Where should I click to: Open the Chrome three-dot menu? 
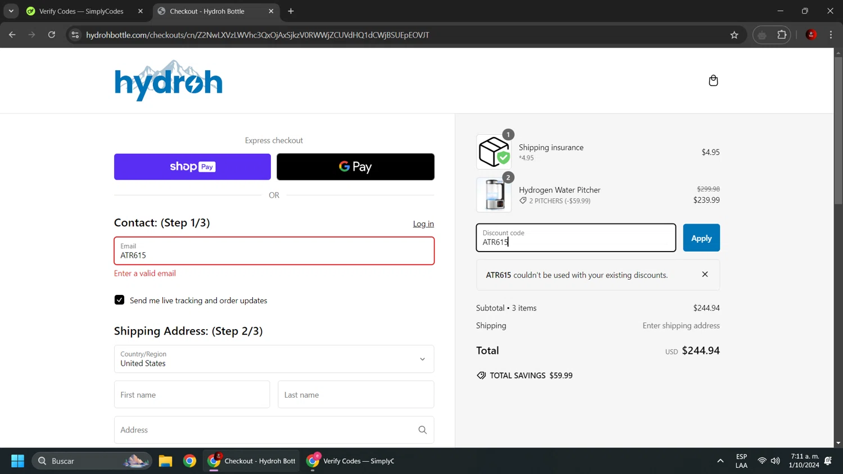click(831, 35)
